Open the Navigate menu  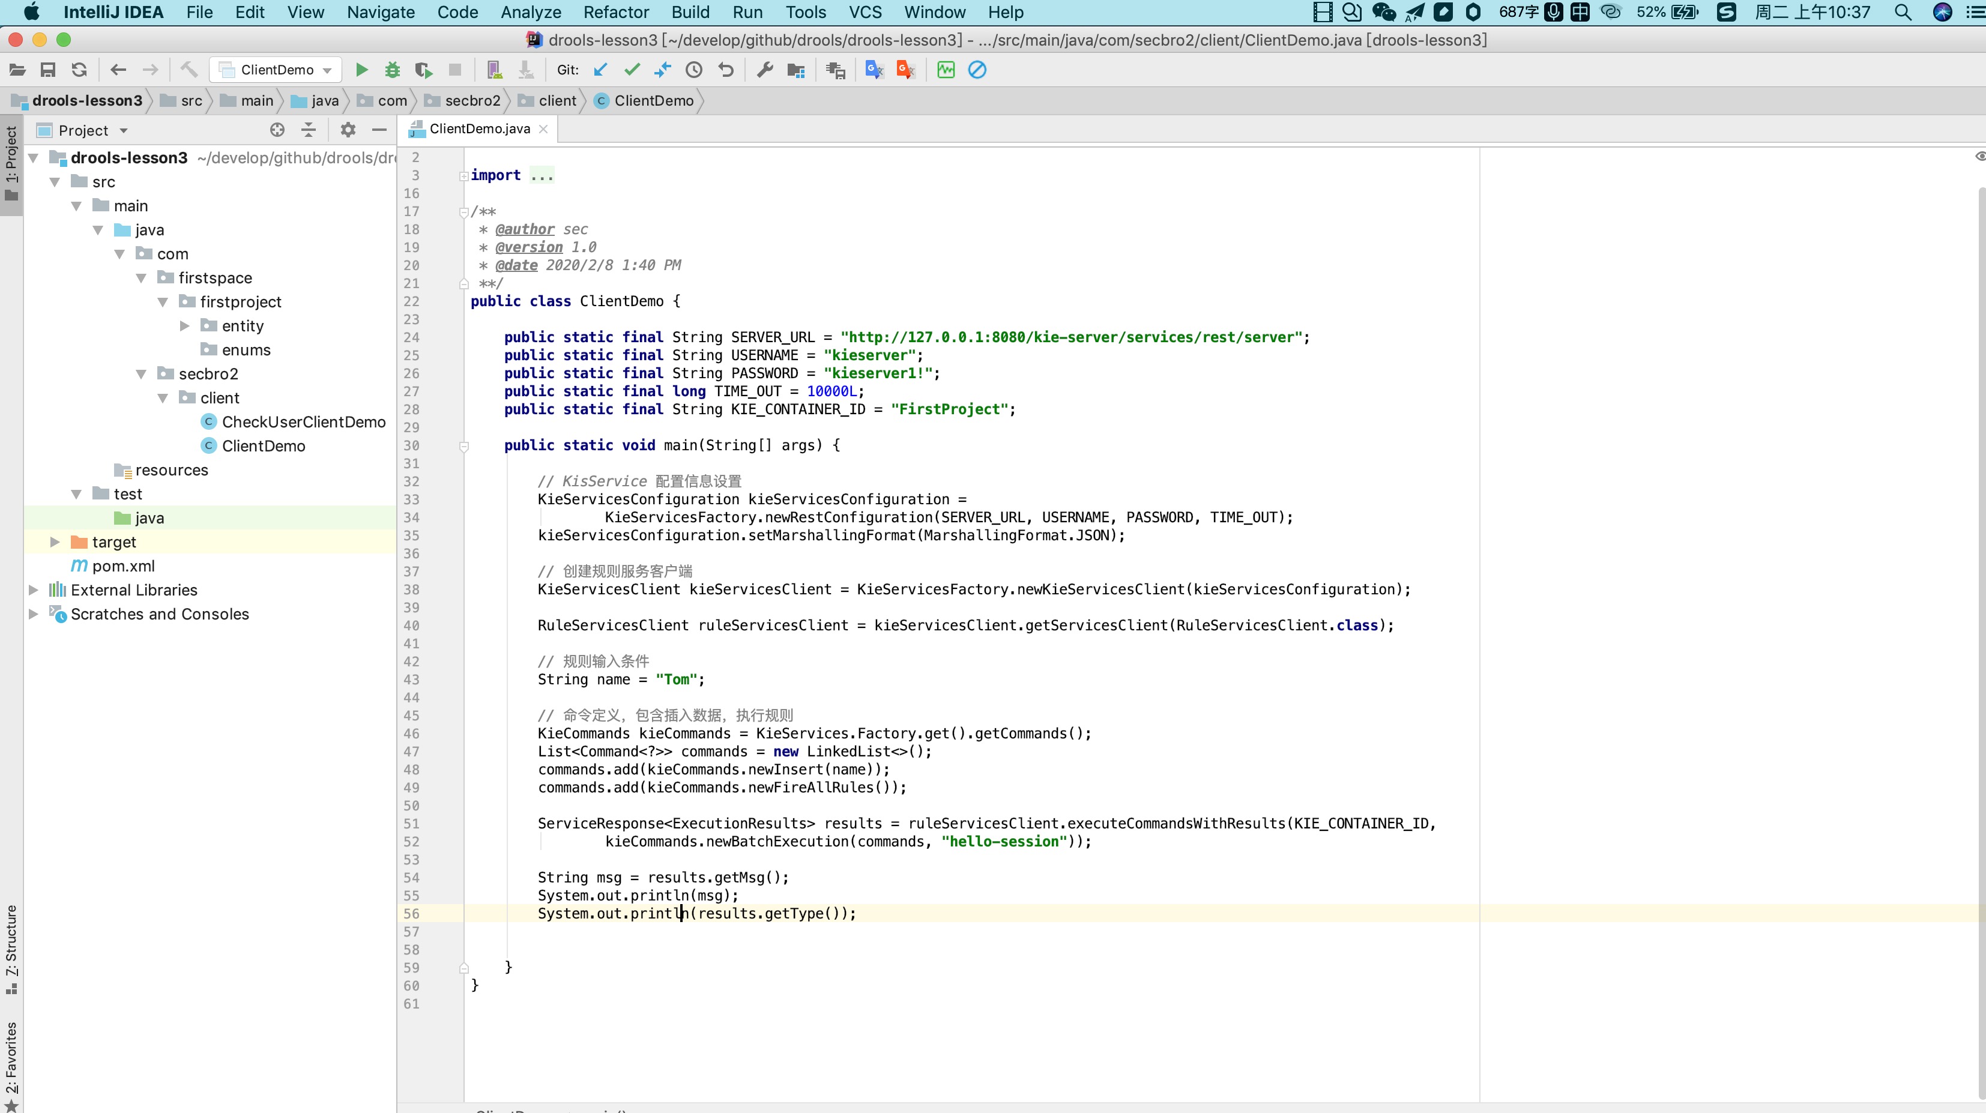coord(380,13)
